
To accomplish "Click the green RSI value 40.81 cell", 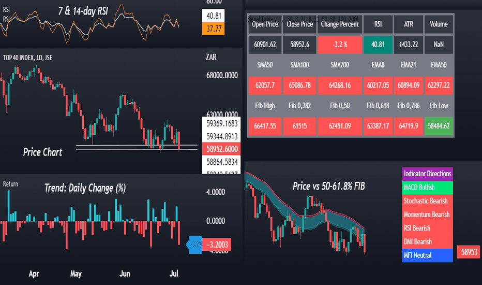I will pos(378,45).
